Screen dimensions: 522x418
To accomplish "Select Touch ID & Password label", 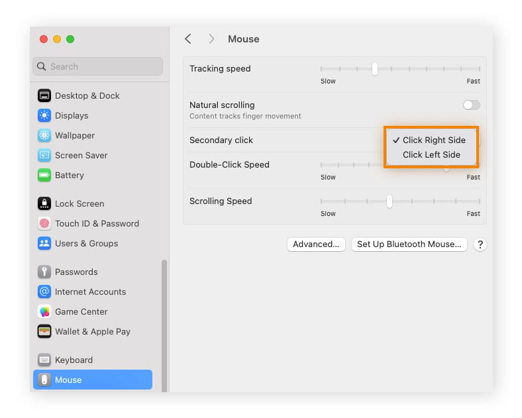I will [97, 224].
